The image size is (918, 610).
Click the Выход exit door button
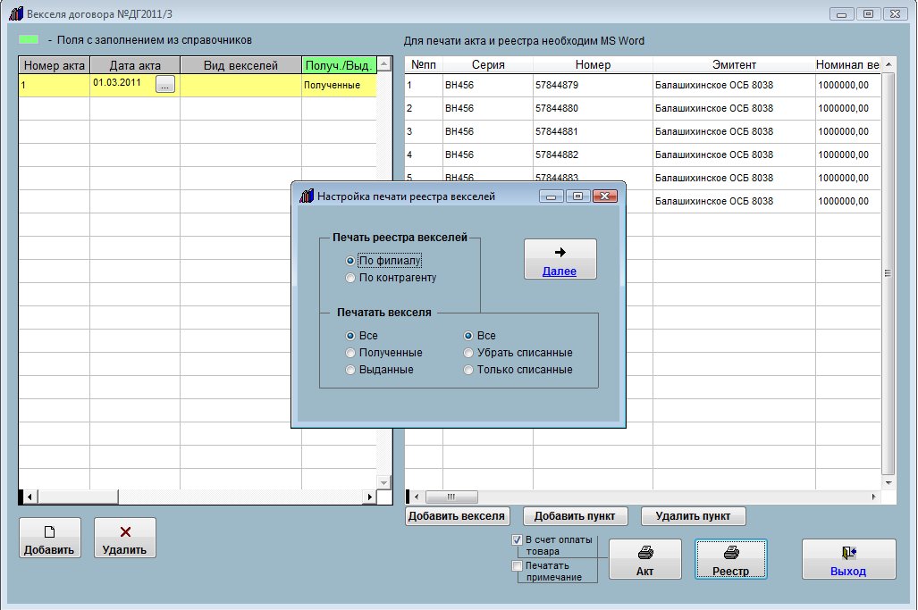[x=847, y=560]
